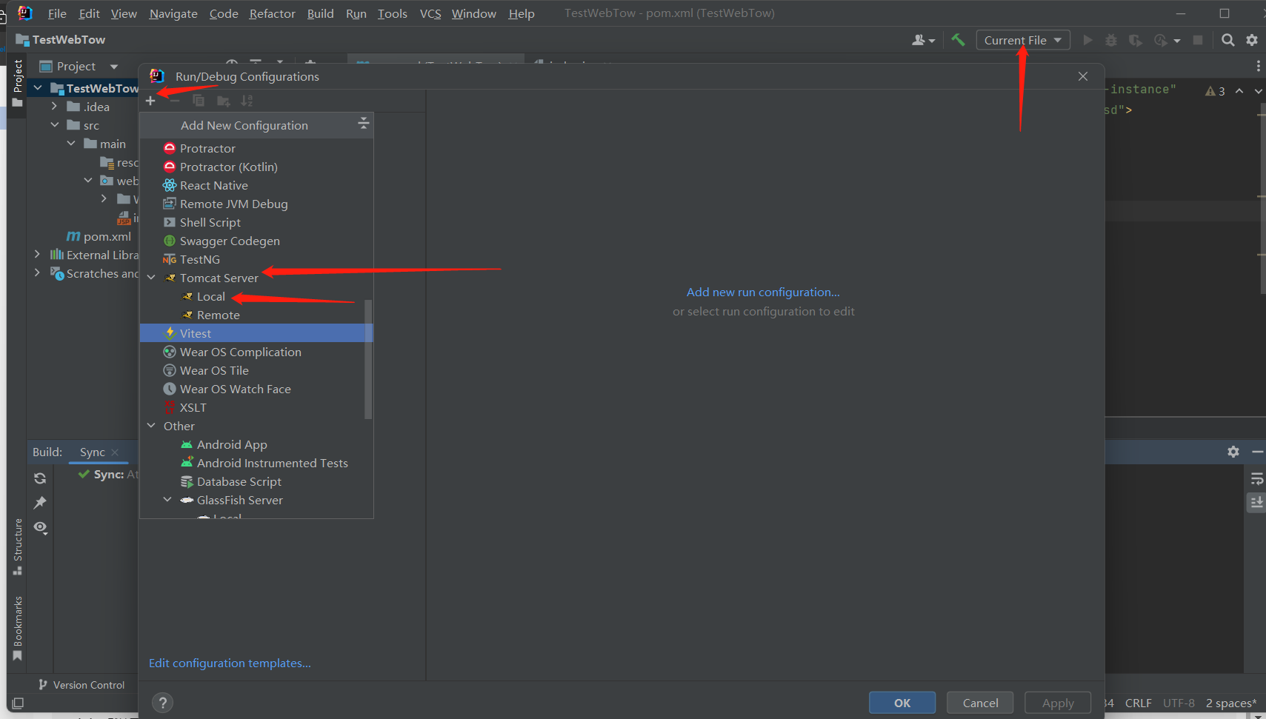This screenshot has width=1266, height=719.
Task: Switch to the Sync tab in Build panel
Action: (93, 452)
